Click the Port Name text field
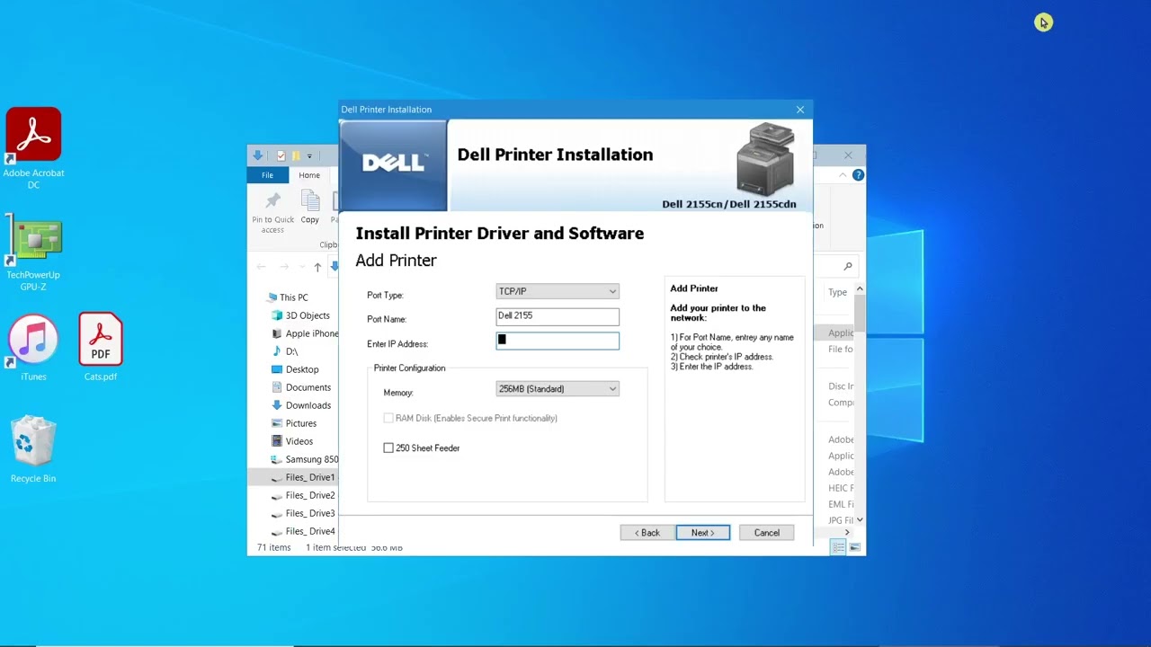Viewport: 1151px width, 647px height. 558,316
